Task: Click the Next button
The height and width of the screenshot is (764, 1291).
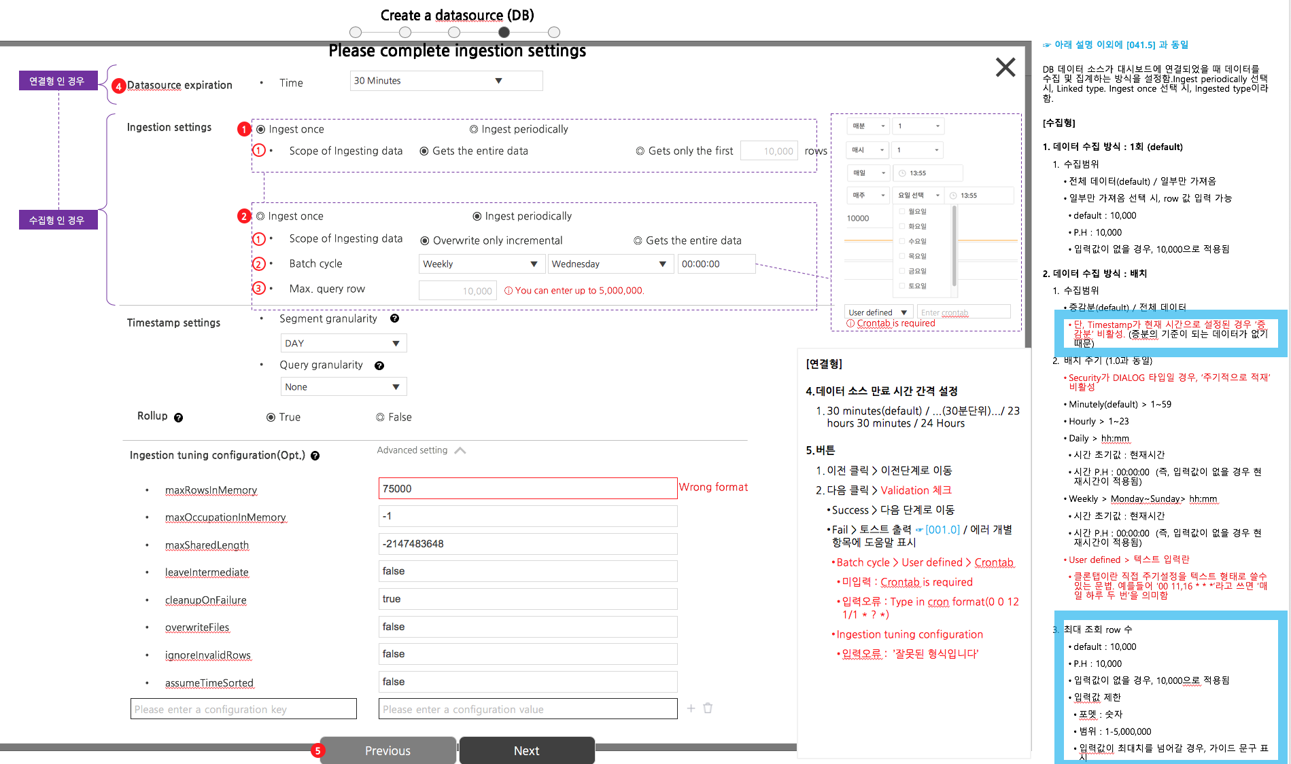Action: pos(527,750)
